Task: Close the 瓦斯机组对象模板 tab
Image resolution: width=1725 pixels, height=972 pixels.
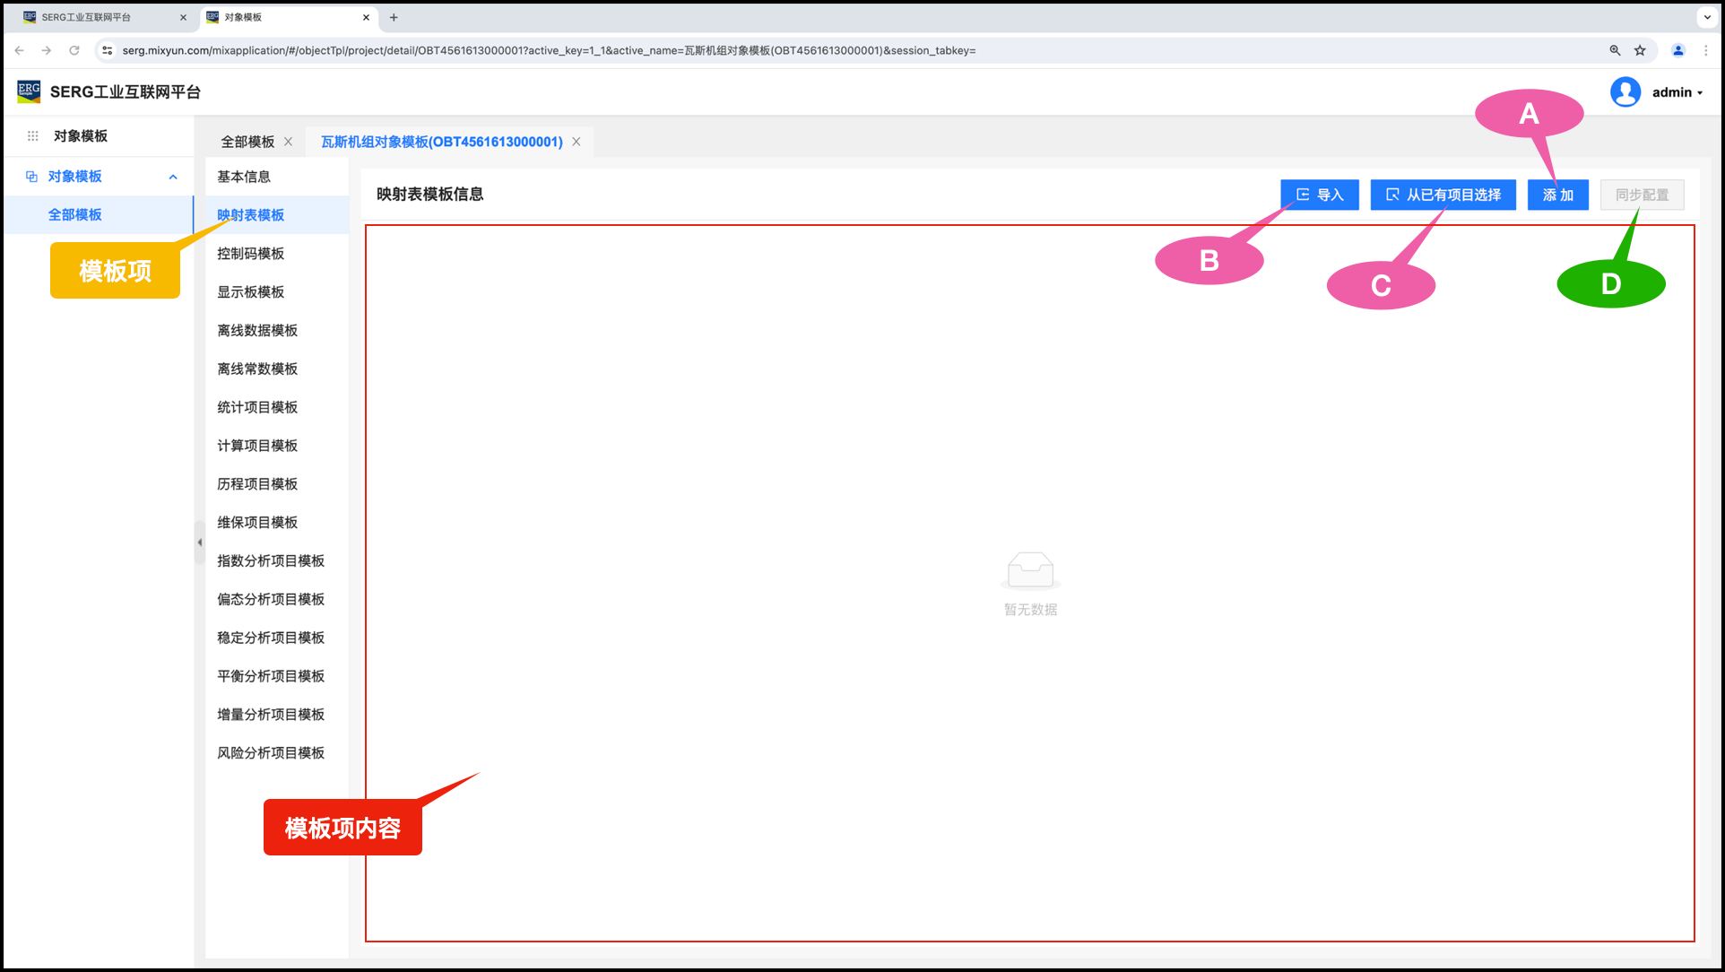Action: pyautogui.click(x=576, y=142)
